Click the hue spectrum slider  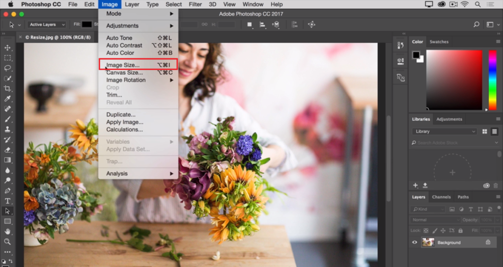(492, 80)
